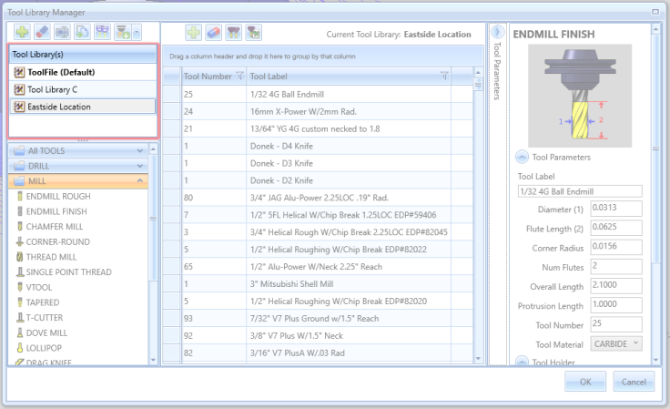Click the copy library toolbar icon

coord(82,32)
